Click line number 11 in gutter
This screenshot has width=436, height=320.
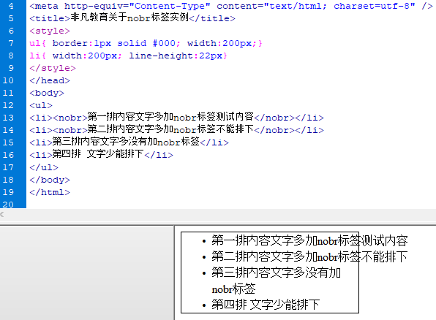[8, 93]
